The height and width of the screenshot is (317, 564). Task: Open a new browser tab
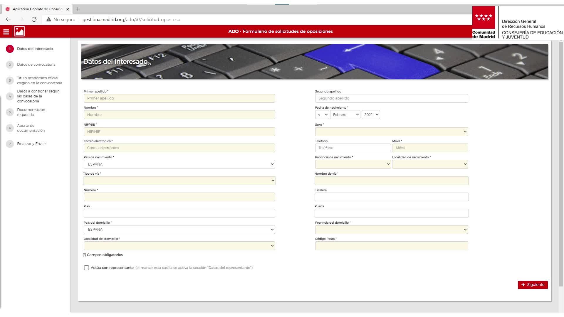(78, 9)
